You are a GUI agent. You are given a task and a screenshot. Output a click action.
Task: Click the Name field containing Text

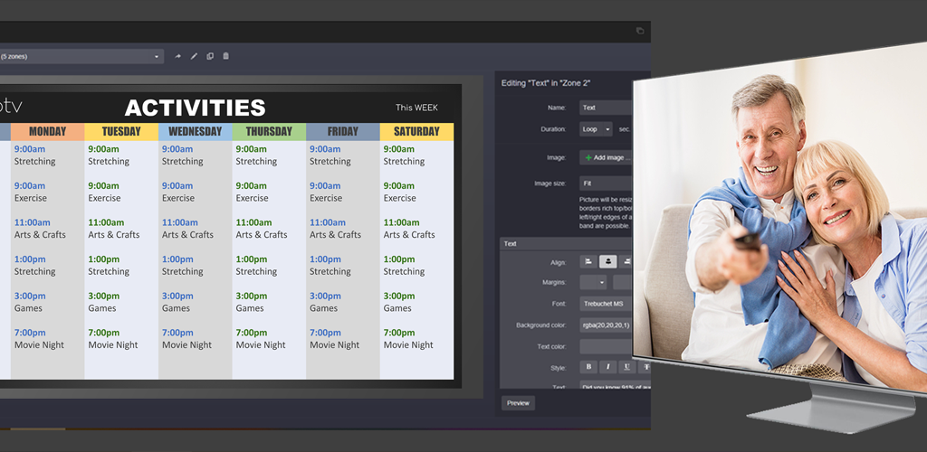[606, 108]
